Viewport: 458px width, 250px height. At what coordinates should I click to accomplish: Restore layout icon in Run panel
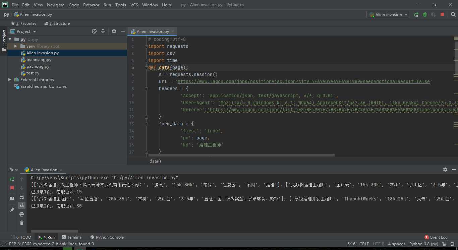click(12, 199)
